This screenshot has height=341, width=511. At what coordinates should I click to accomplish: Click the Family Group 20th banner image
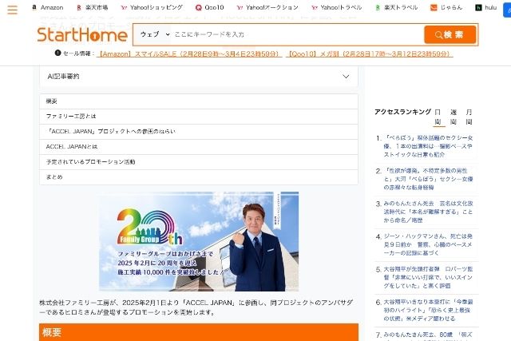[x=199, y=241]
